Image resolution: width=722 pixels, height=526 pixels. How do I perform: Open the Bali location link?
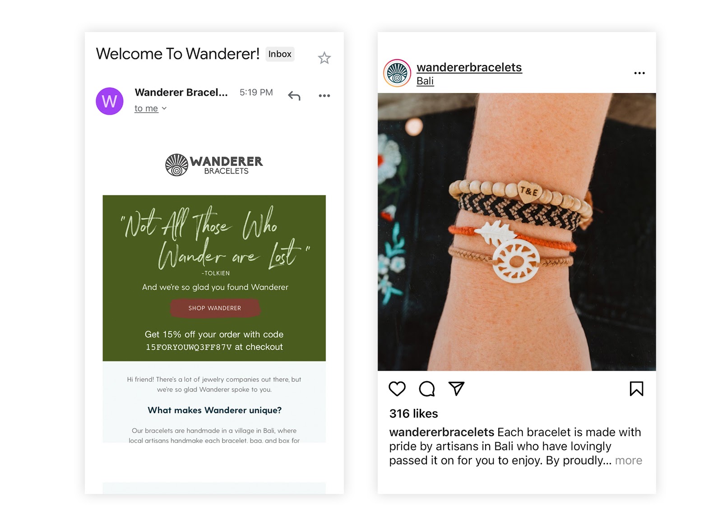[425, 81]
